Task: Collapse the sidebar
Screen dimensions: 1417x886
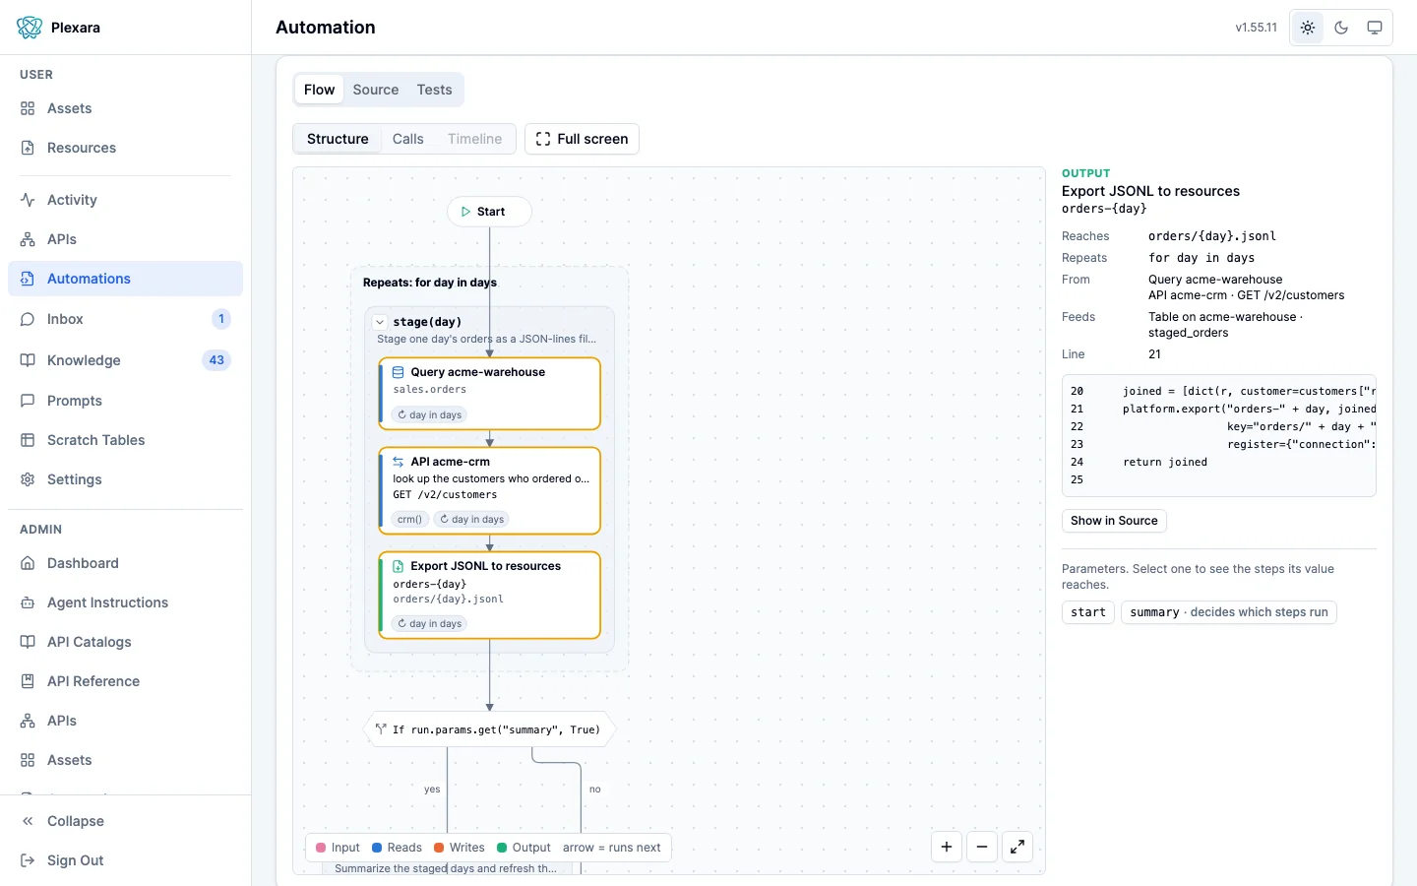Action: (x=125, y=821)
